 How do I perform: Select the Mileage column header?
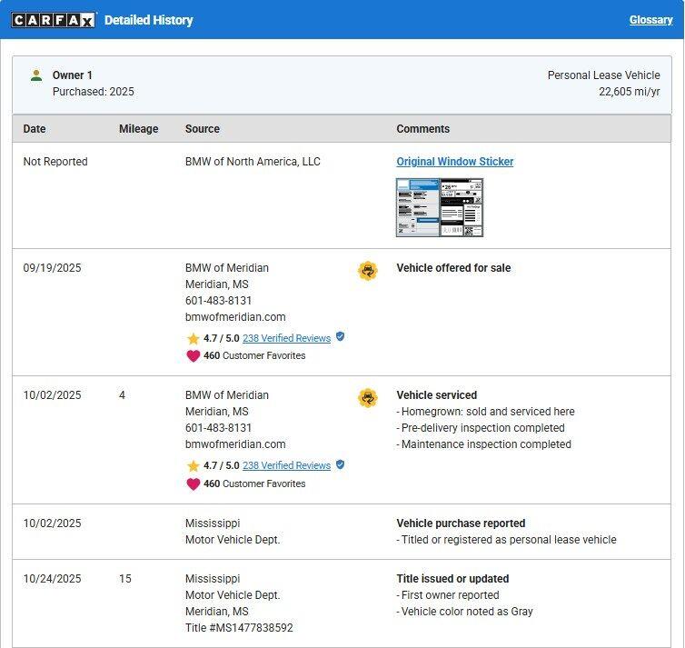[138, 129]
